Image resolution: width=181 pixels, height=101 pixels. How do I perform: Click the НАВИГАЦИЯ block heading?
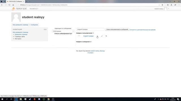(17, 29)
